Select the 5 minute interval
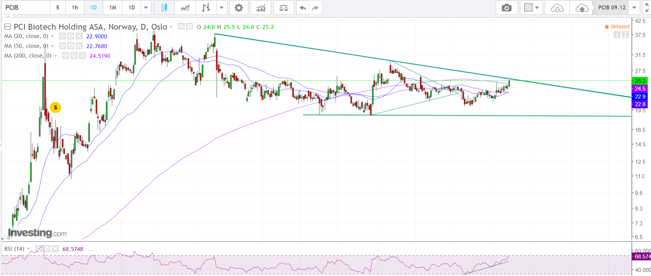 tap(58, 8)
